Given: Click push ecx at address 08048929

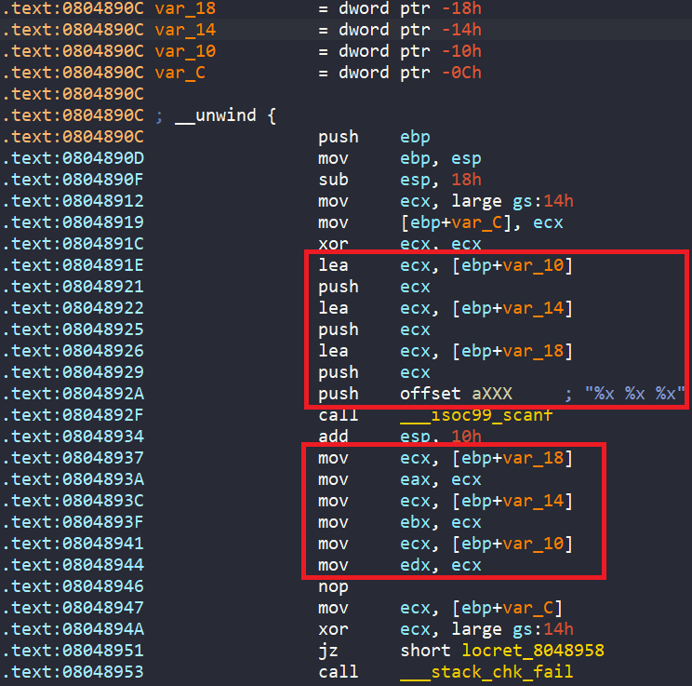Looking at the screenshot, I should click(x=374, y=372).
